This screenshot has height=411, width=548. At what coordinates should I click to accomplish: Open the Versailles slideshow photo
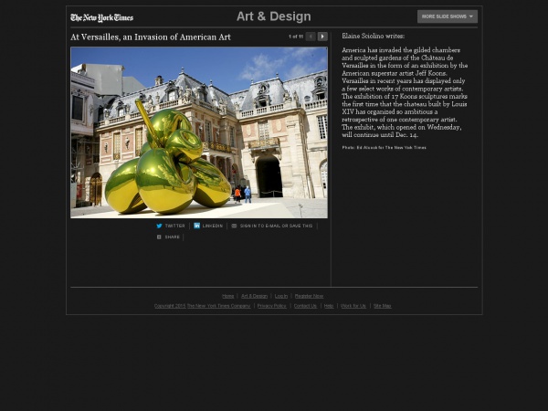pos(199,132)
